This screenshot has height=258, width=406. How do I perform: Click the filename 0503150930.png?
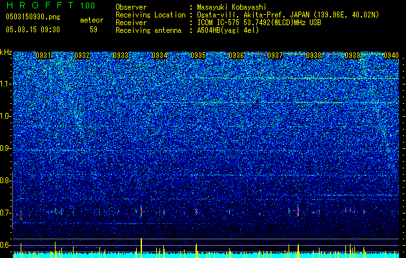coord(33,17)
